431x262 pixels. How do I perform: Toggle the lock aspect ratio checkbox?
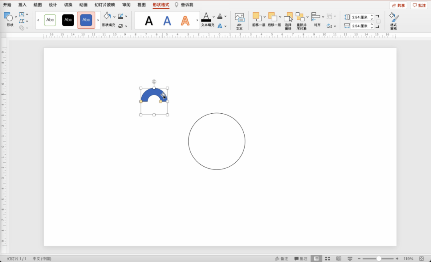click(x=378, y=22)
